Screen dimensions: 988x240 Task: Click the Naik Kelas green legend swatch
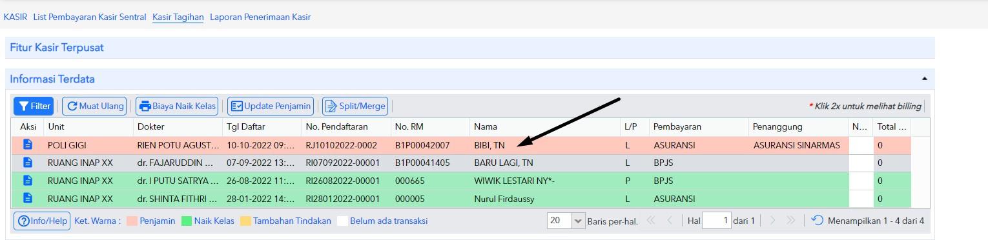click(187, 221)
